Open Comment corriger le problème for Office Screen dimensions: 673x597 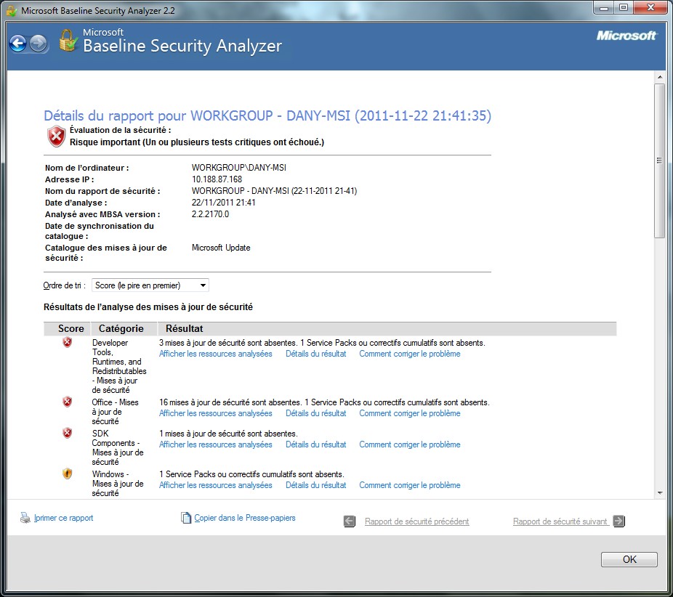click(x=410, y=413)
